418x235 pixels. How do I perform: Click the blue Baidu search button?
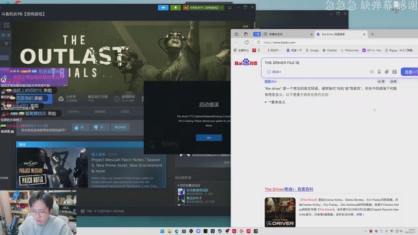click(410, 72)
